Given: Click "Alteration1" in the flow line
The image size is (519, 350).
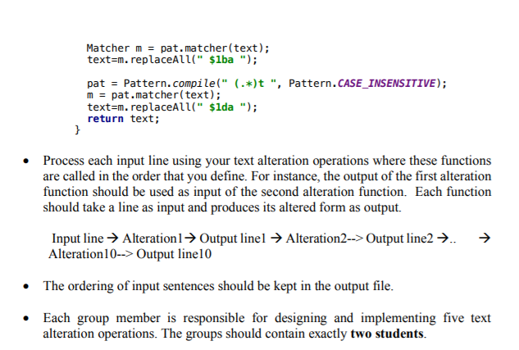Looking at the screenshot, I should click(x=153, y=239).
